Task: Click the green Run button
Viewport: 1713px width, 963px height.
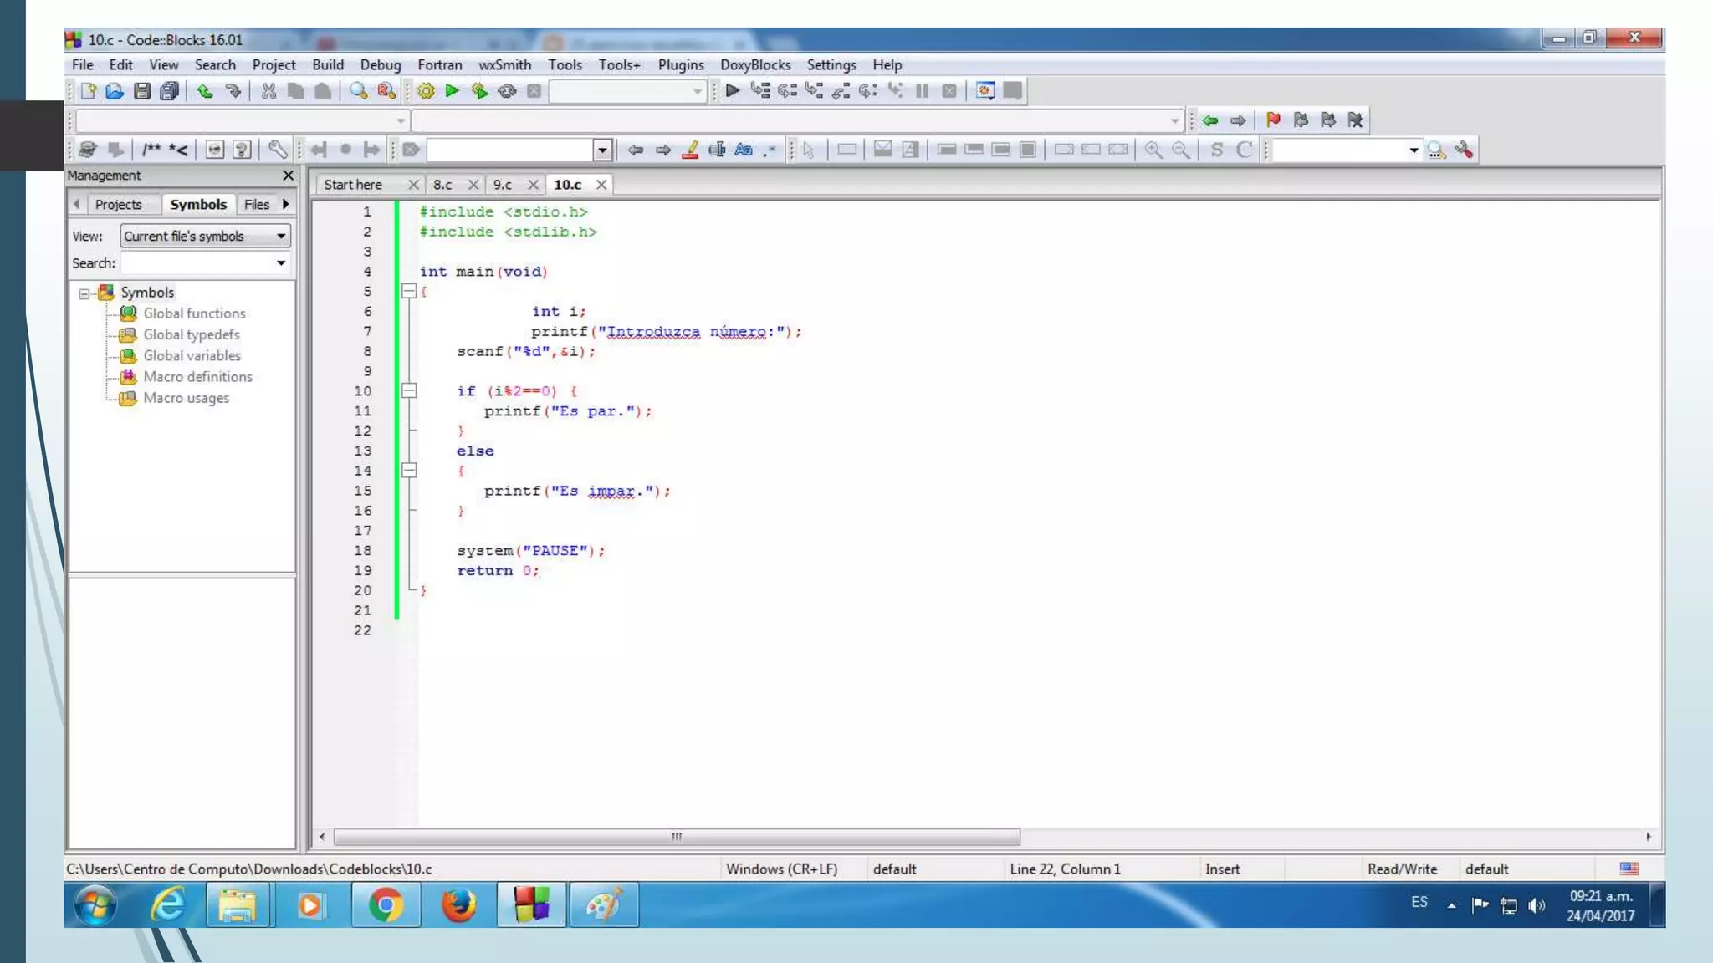Action: point(453,91)
